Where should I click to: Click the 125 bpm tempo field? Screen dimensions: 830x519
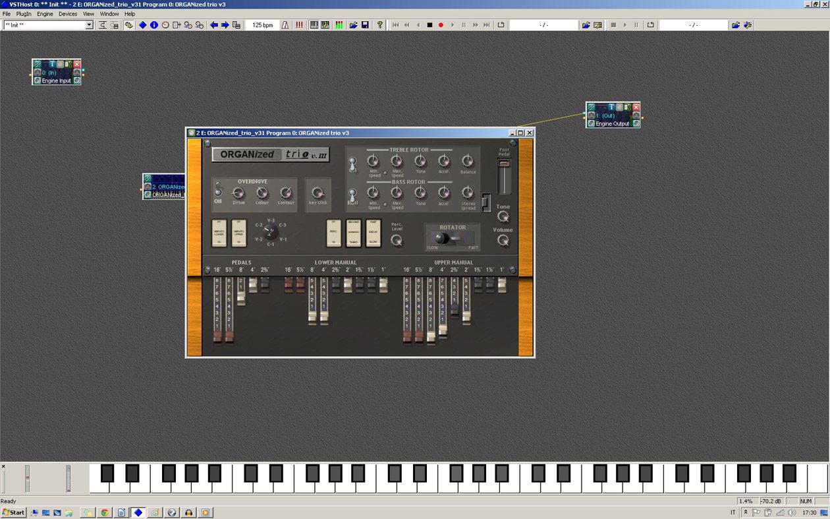point(263,25)
